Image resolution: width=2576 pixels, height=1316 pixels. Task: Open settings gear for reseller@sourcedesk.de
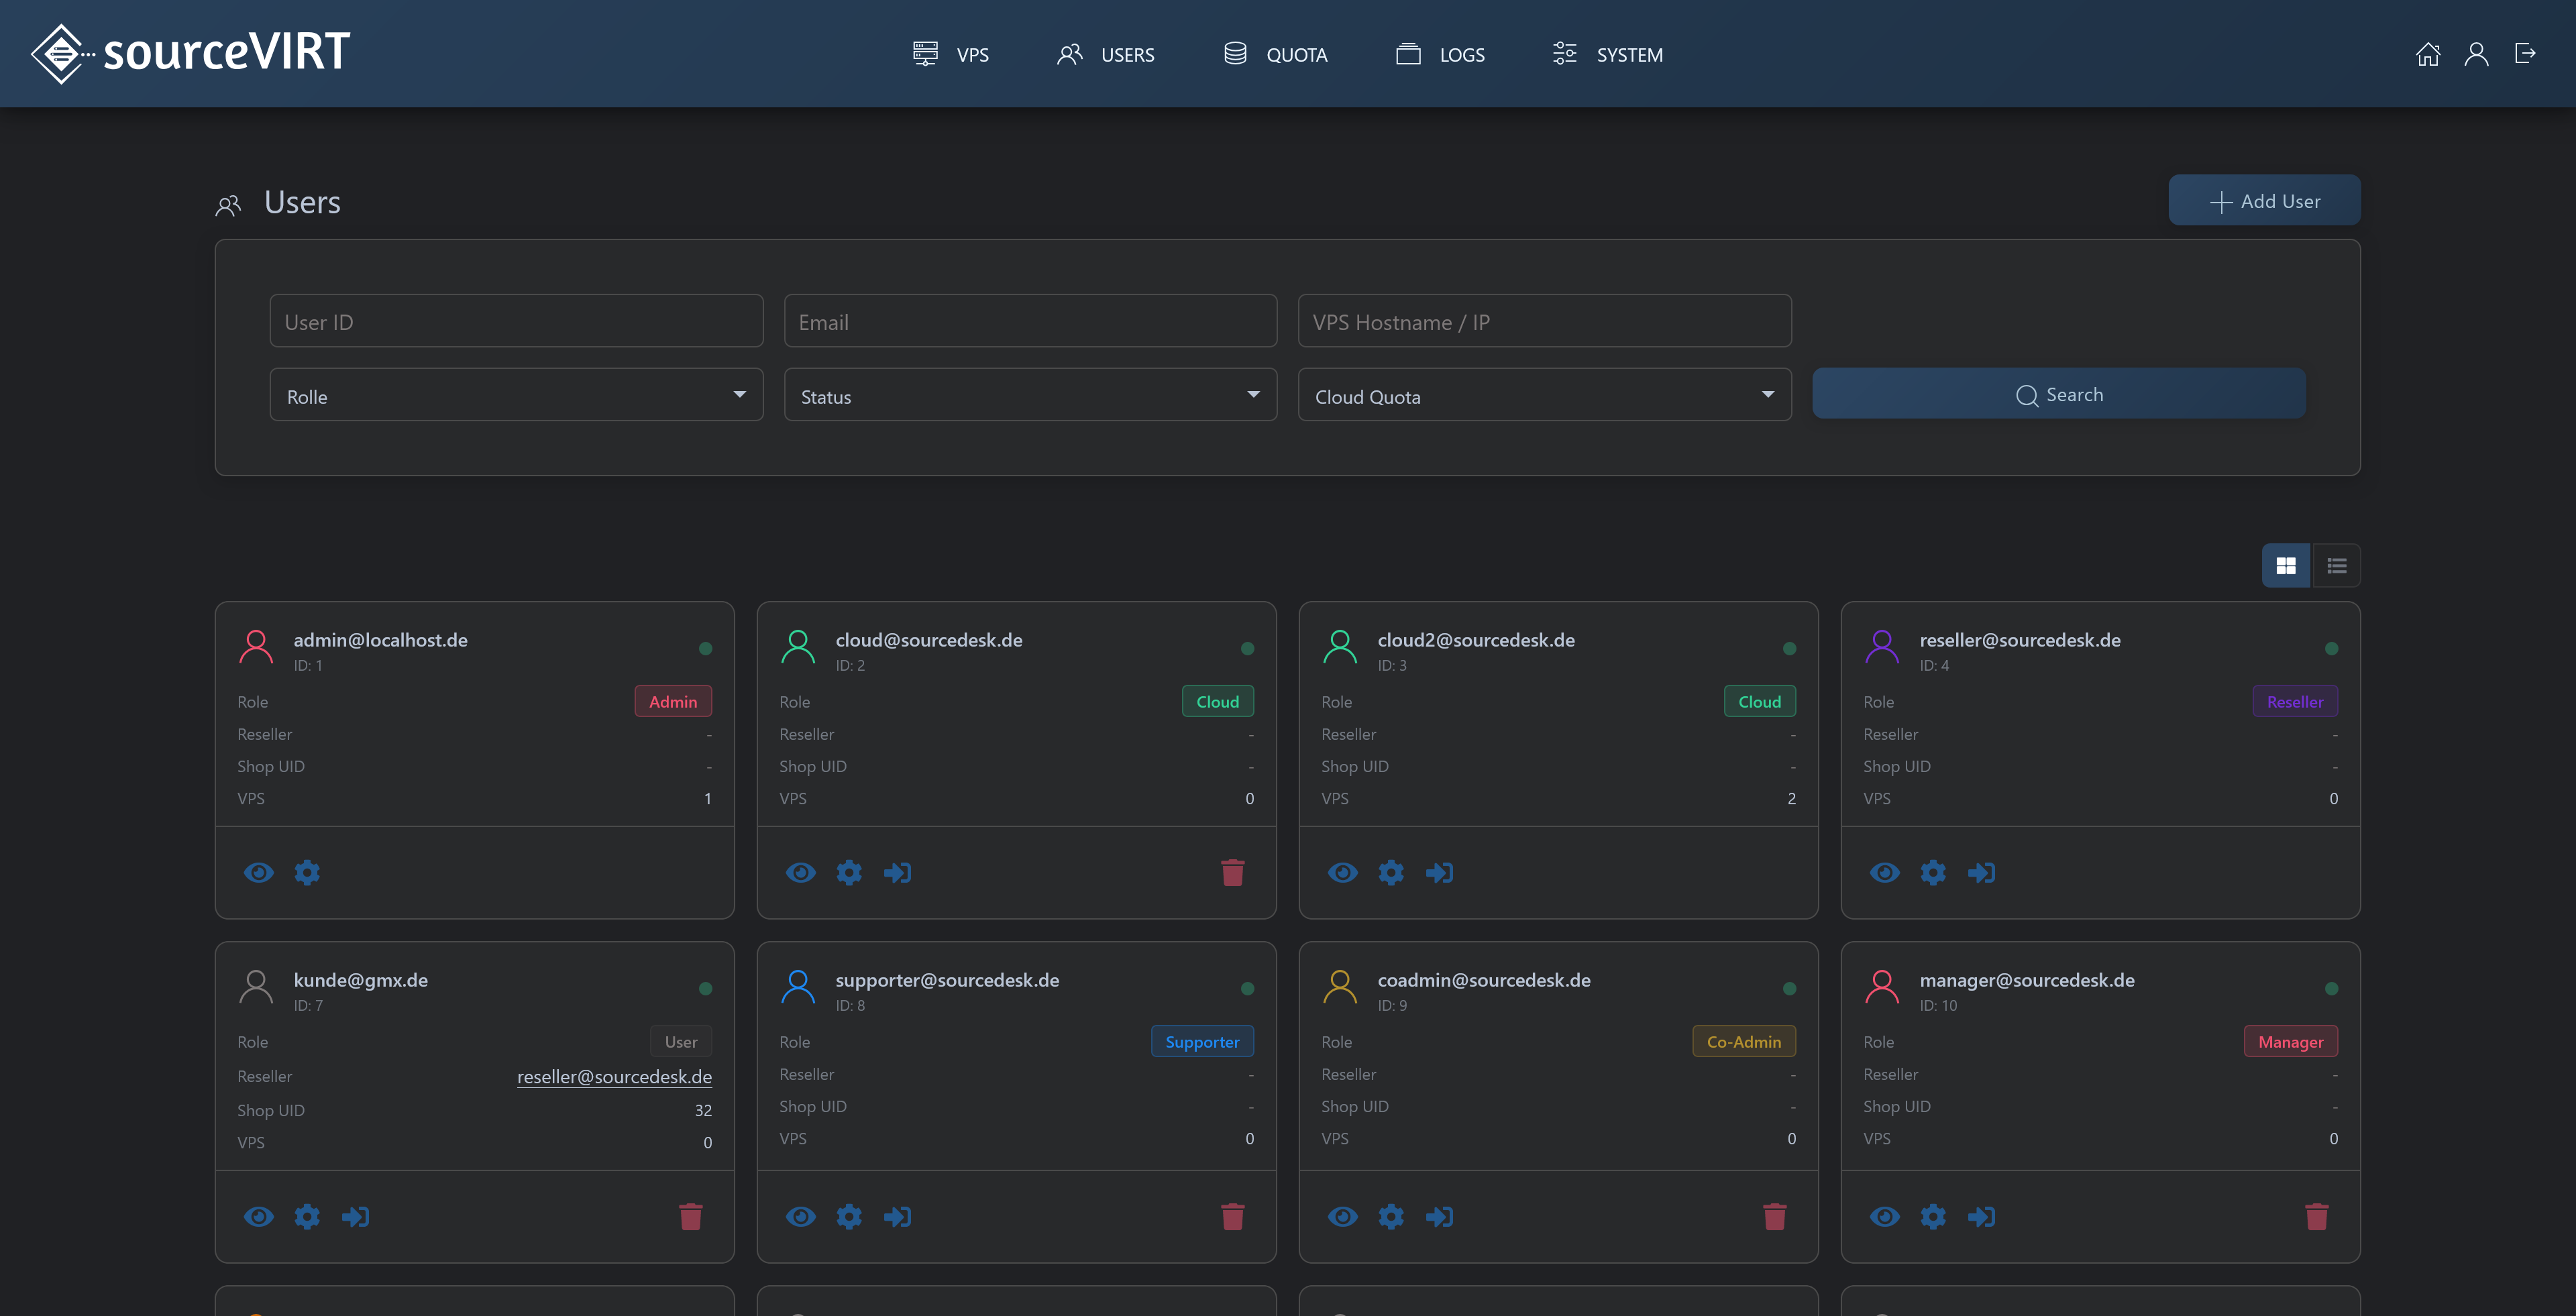[x=1933, y=872]
